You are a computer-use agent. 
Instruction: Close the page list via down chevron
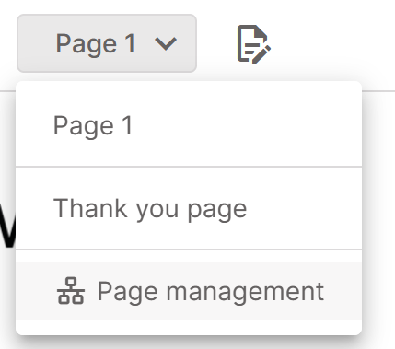coord(166,43)
